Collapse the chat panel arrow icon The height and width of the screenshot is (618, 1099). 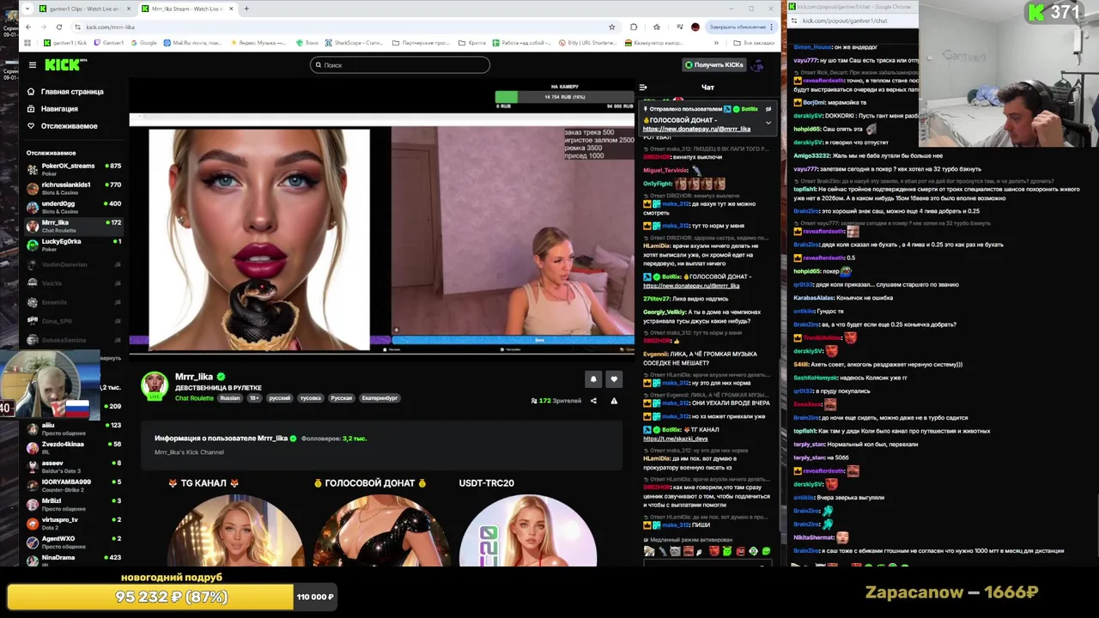pyautogui.click(x=643, y=87)
